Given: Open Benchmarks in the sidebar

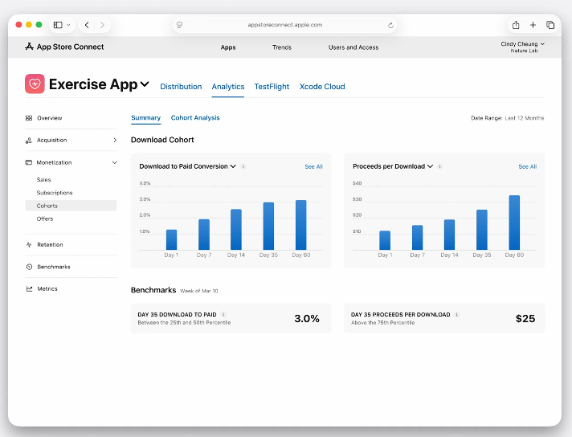Looking at the screenshot, I should tap(54, 267).
